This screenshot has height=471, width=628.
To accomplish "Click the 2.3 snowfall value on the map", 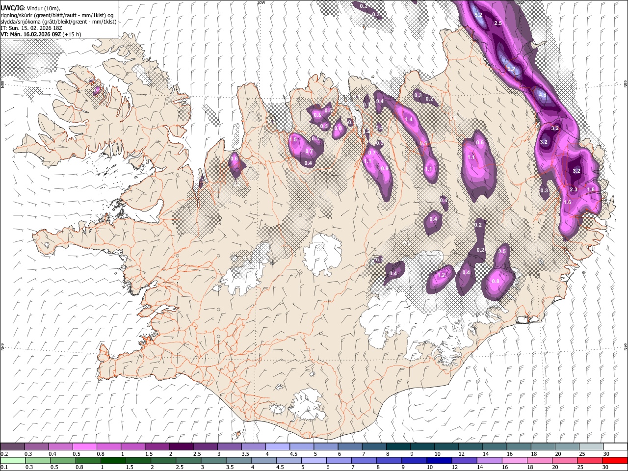I will [574, 189].
